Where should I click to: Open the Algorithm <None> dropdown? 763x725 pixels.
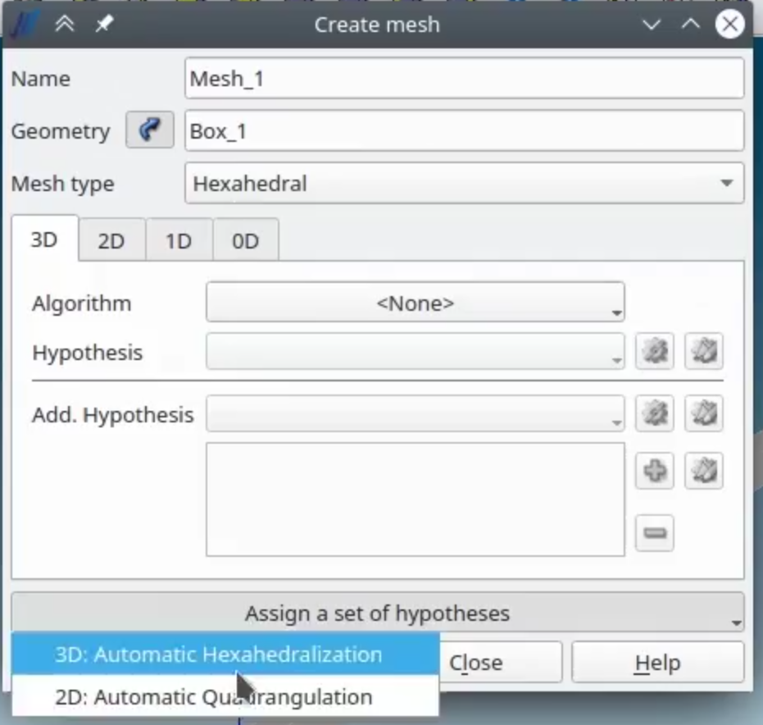(415, 303)
